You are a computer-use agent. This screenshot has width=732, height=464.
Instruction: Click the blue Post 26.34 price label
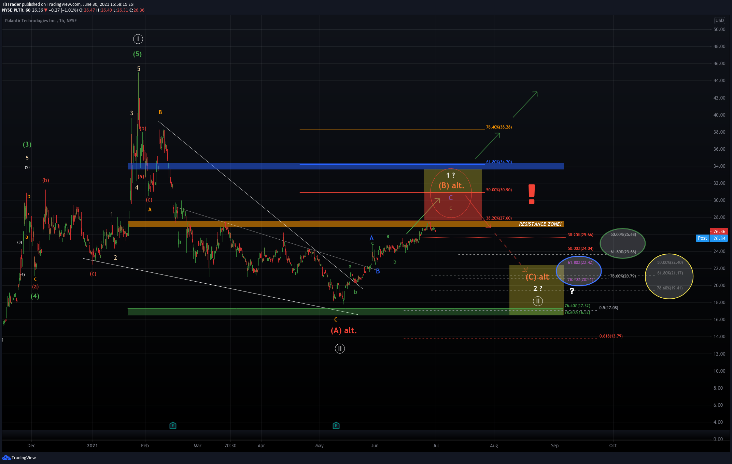[712, 238]
